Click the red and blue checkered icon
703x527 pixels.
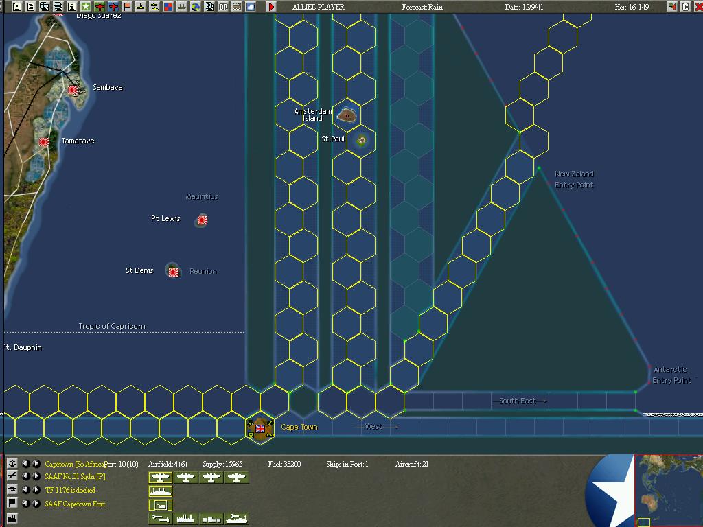pos(168,7)
